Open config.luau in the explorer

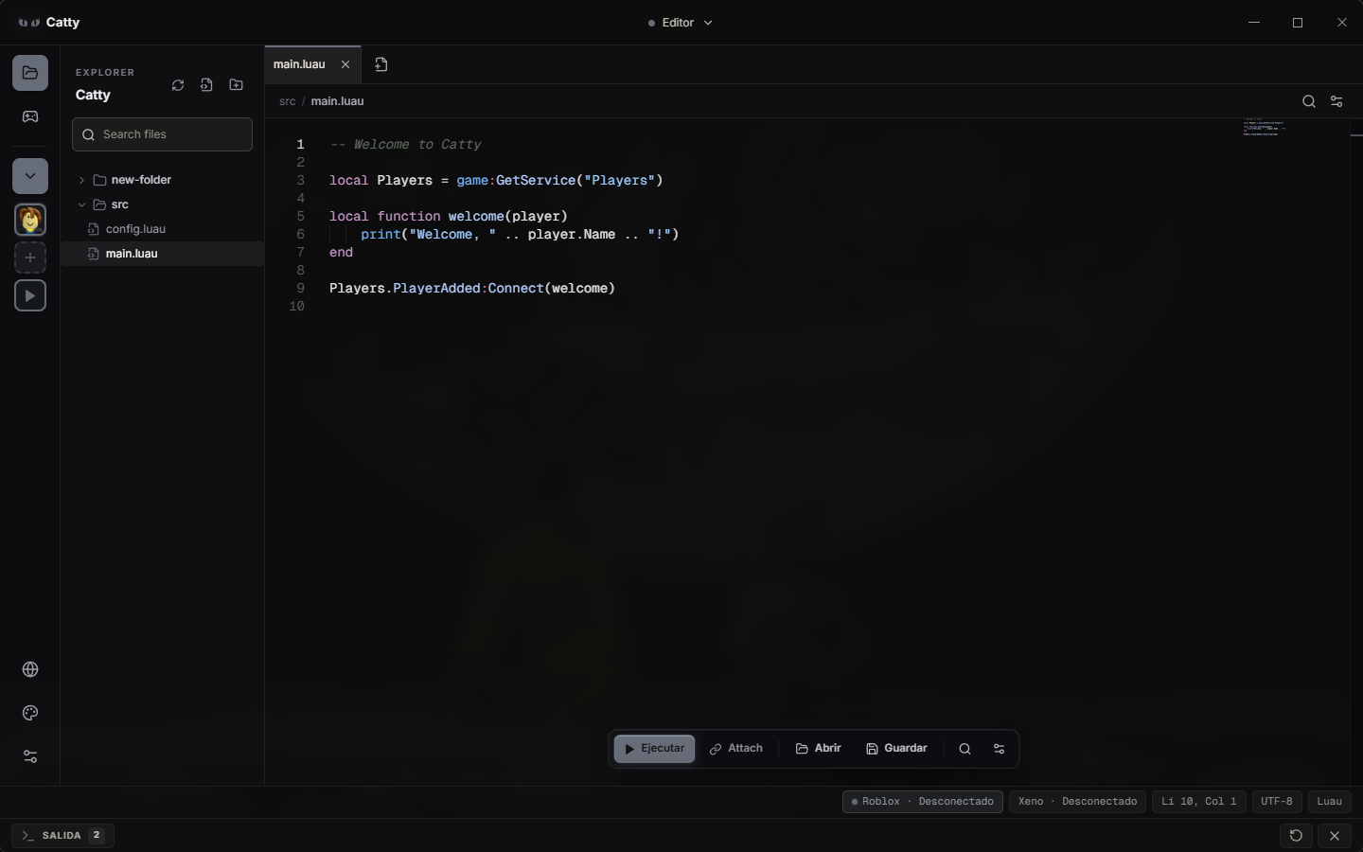[162, 229]
